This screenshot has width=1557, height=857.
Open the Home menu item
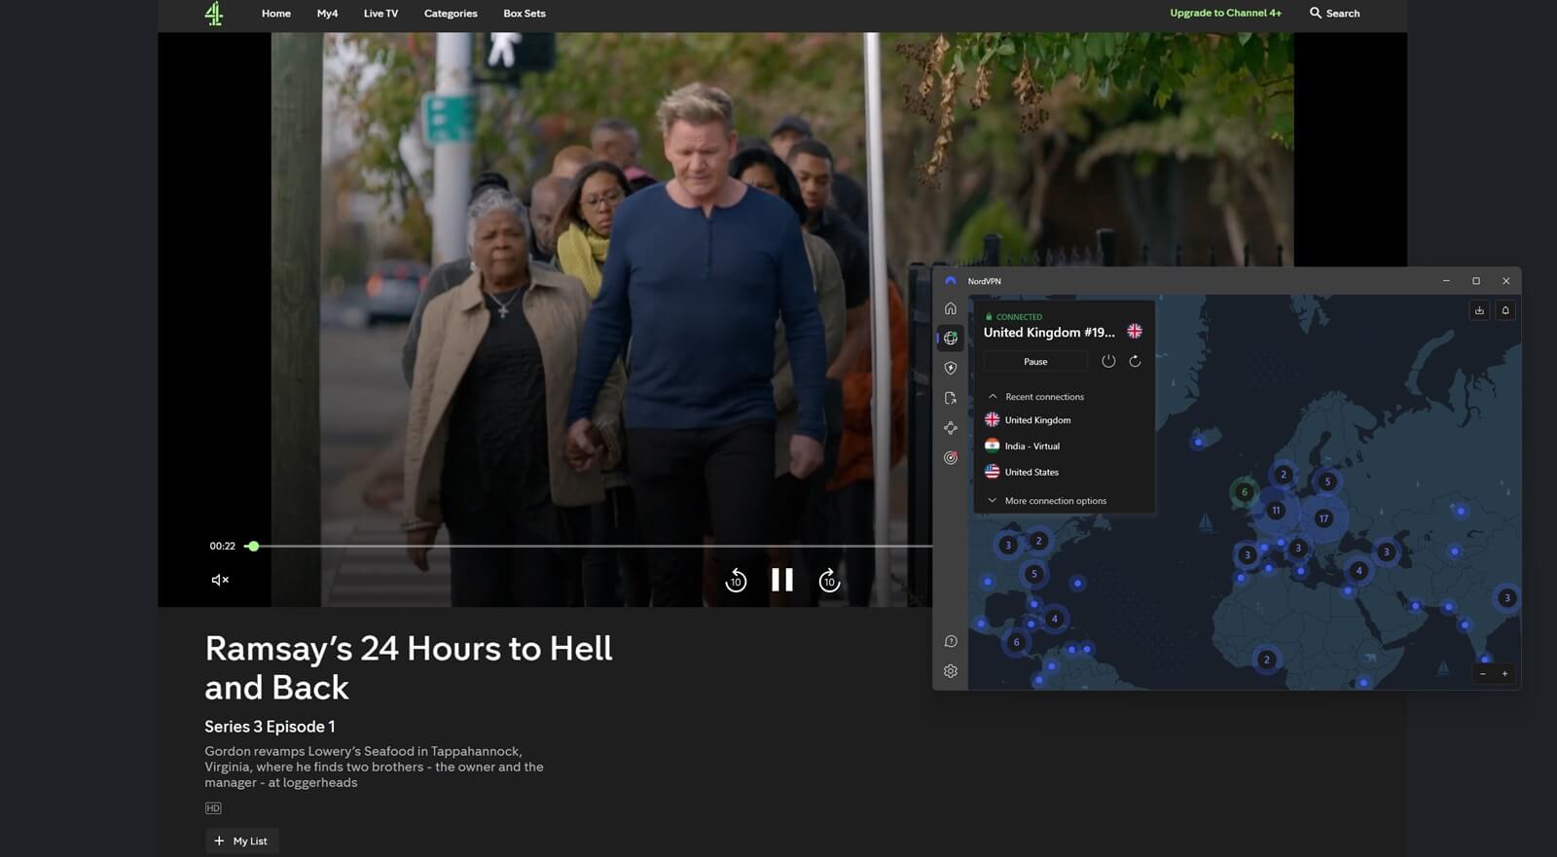(276, 14)
